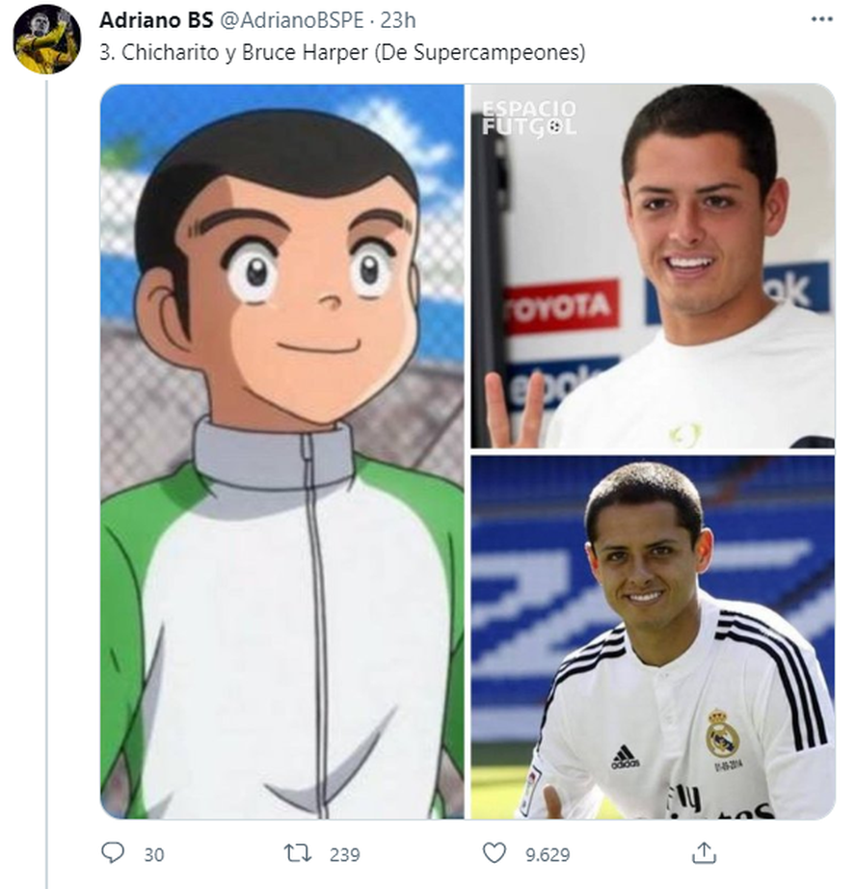Open Adriano BS profile avatar
855x889 pixels.
point(46,40)
